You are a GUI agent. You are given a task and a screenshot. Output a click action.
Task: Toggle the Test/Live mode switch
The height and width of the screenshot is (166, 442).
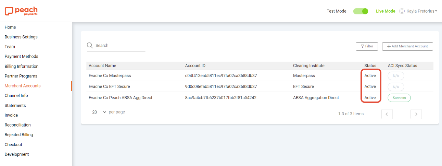click(361, 11)
